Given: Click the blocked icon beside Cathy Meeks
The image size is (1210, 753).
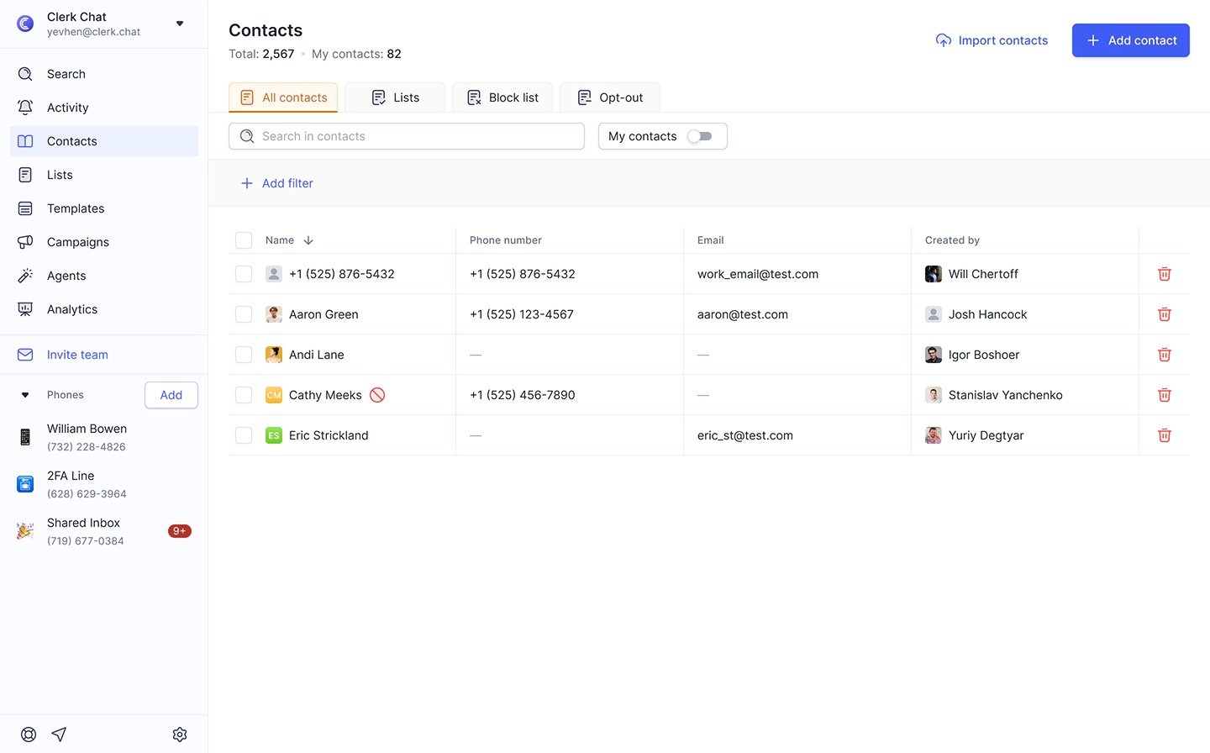Looking at the screenshot, I should [x=377, y=395].
